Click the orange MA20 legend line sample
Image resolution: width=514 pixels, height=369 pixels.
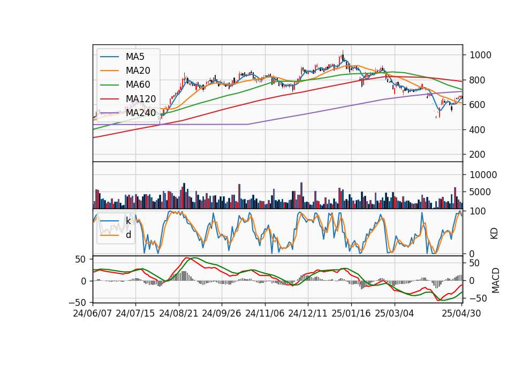(x=109, y=71)
